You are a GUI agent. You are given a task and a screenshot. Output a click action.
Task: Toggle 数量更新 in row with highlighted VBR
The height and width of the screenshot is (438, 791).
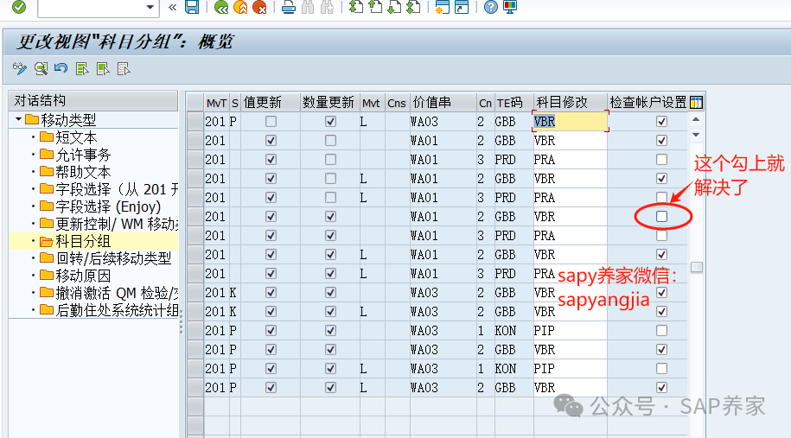pos(330,122)
